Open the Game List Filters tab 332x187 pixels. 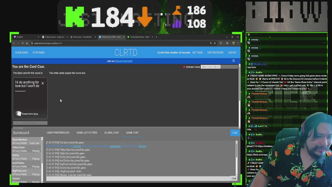tap(87, 133)
